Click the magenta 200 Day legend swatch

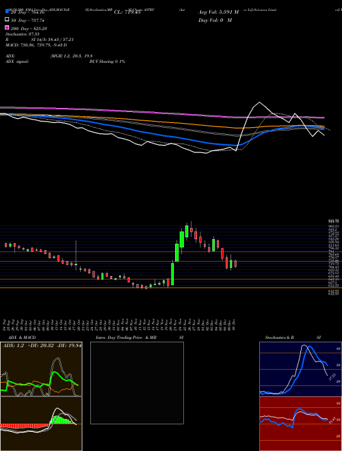tap(7, 27)
